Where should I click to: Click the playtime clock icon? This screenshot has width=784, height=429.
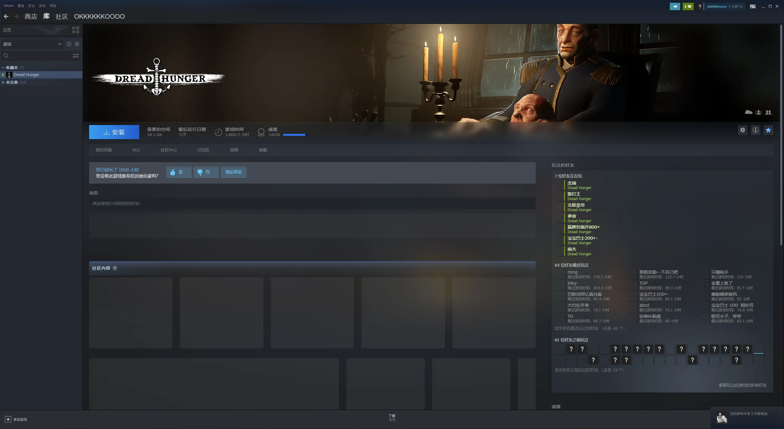(218, 132)
